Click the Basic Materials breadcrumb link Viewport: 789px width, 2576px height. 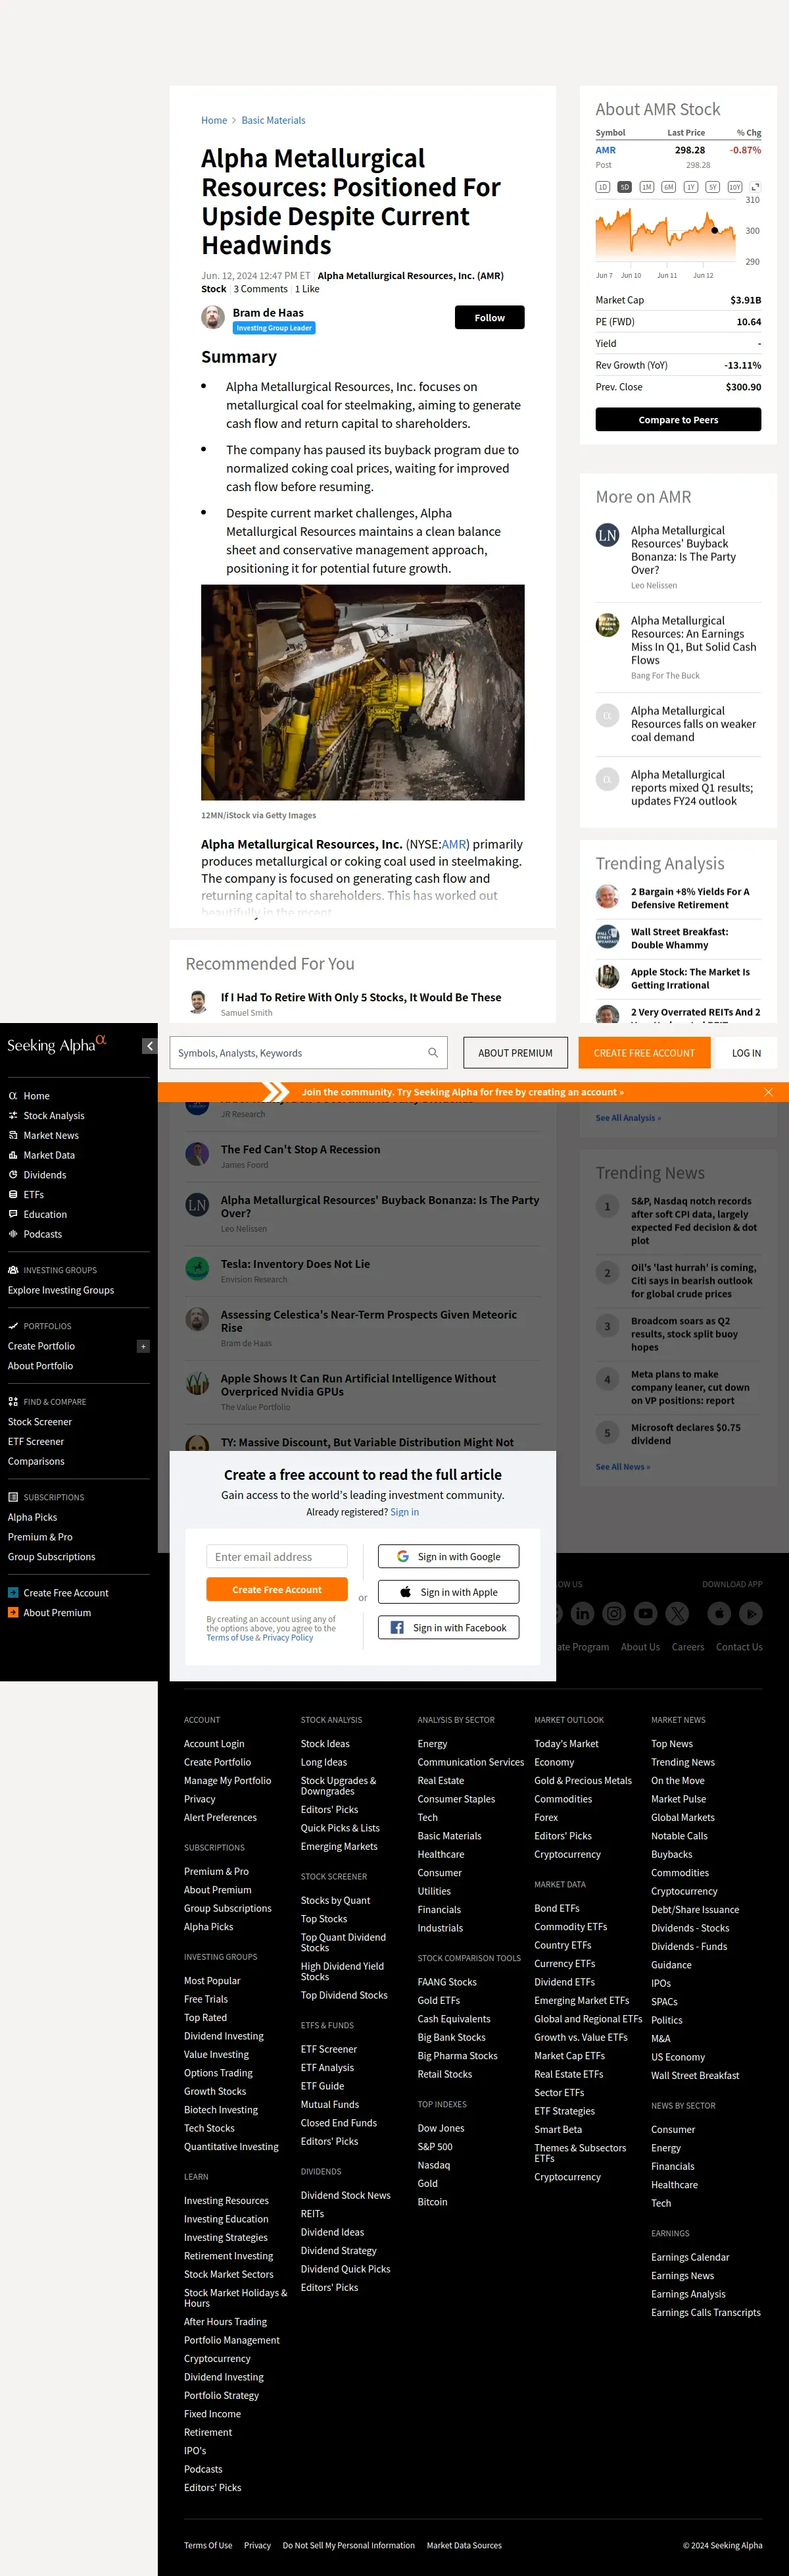[x=274, y=120]
